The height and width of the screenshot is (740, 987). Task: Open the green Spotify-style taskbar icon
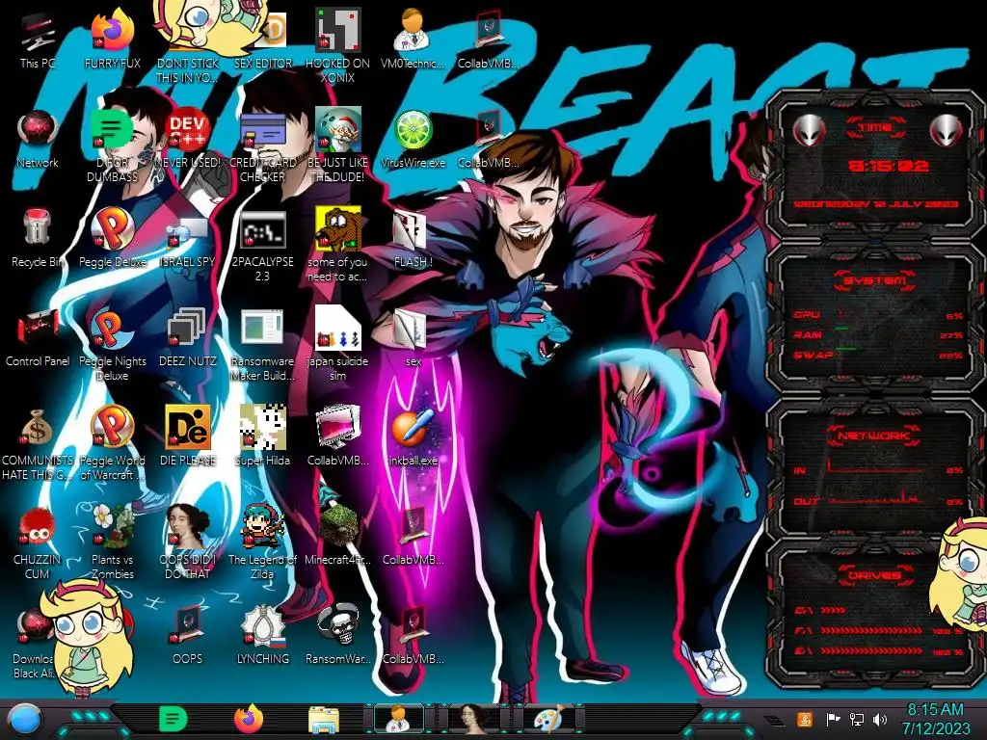pos(173,719)
